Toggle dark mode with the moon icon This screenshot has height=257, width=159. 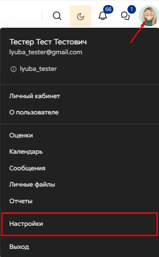(x=81, y=16)
